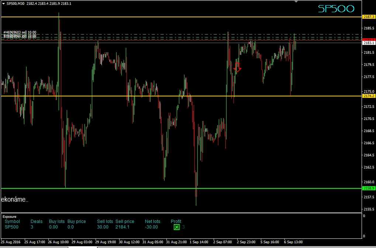
Task: Select the SP500 symbol in Exposure row
Action: click(11, 227)
